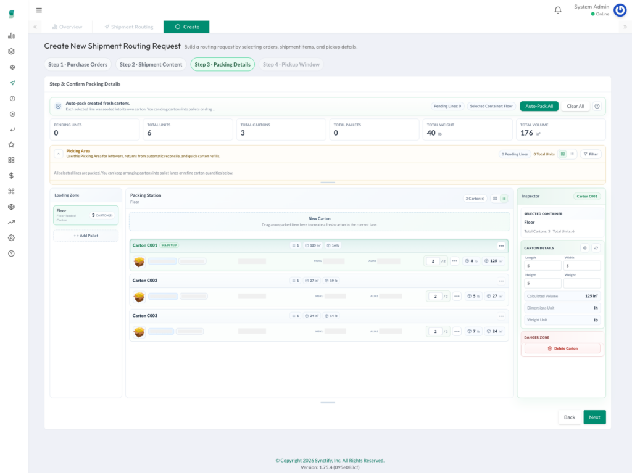Image resolution: width=632 pixels, height=473 pixels.
Task: Click the Syncfify logo at top left
Action: click(x=12, y=14)
